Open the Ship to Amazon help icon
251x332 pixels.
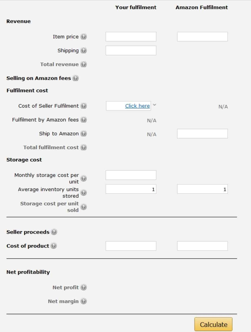[84, 134]
